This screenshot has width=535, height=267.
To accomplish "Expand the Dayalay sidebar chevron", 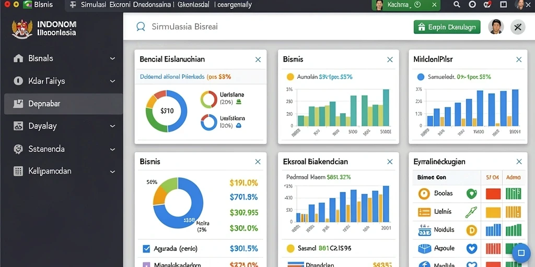I will 112,126.
